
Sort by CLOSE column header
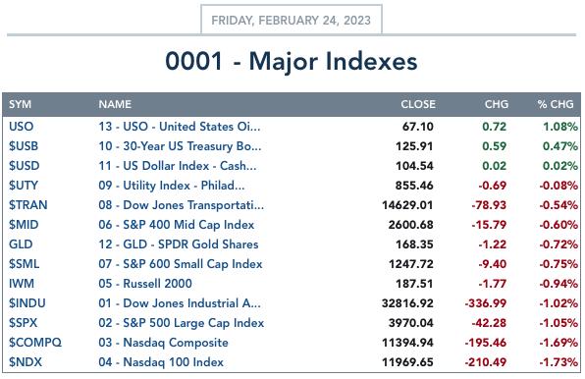coord(418,104)
